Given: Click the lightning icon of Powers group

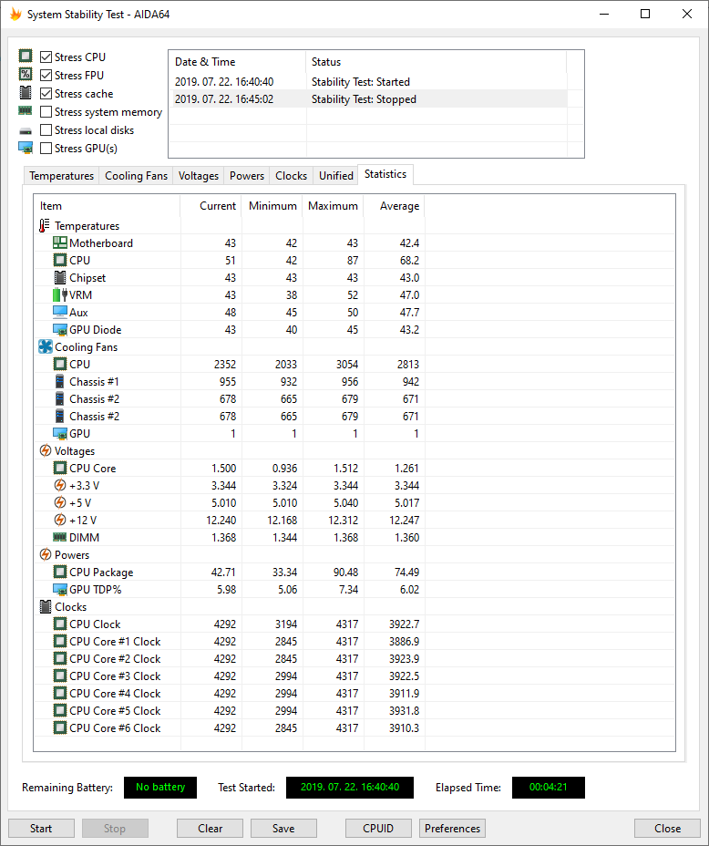Looking at the screenshot, I should coord(46,554).
